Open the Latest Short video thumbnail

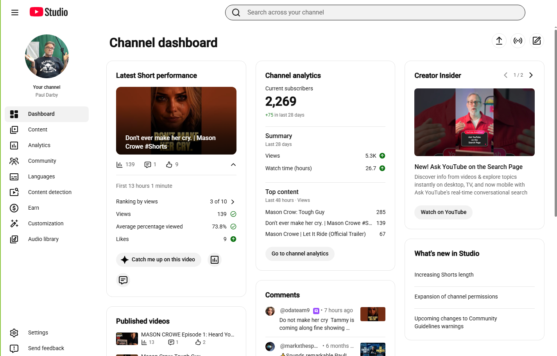(x=176, y=121)
